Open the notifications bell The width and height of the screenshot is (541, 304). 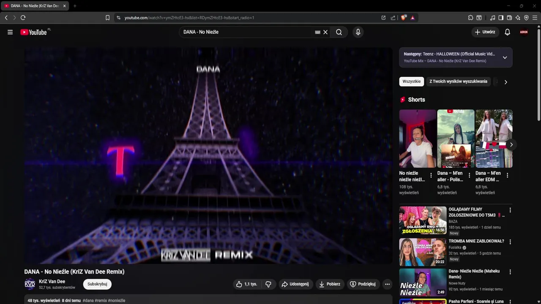[508, 32]
